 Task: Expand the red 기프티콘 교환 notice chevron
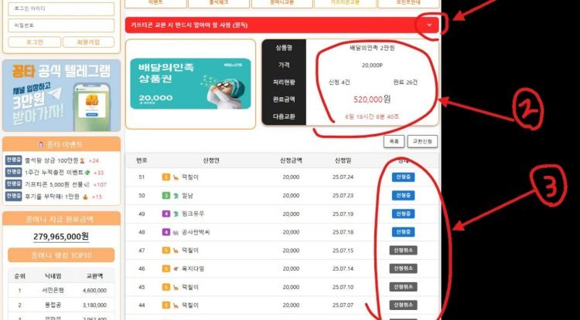click(x=429, y=25)
